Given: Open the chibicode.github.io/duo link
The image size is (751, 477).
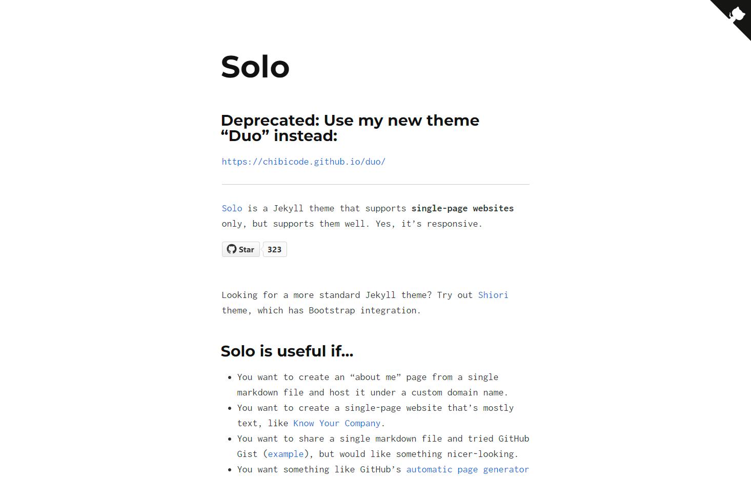Looking at the screenshot, I should pos(303,162).
